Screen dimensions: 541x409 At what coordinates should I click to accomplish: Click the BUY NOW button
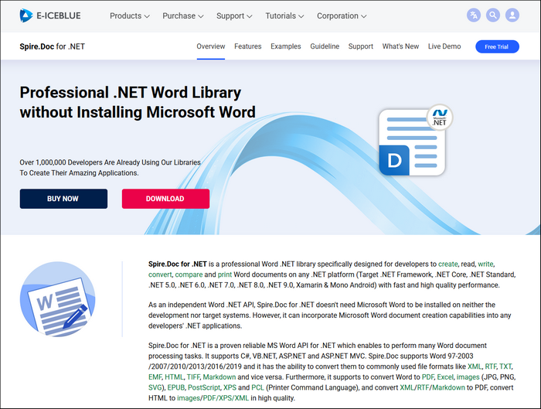[x=63, y=199]
